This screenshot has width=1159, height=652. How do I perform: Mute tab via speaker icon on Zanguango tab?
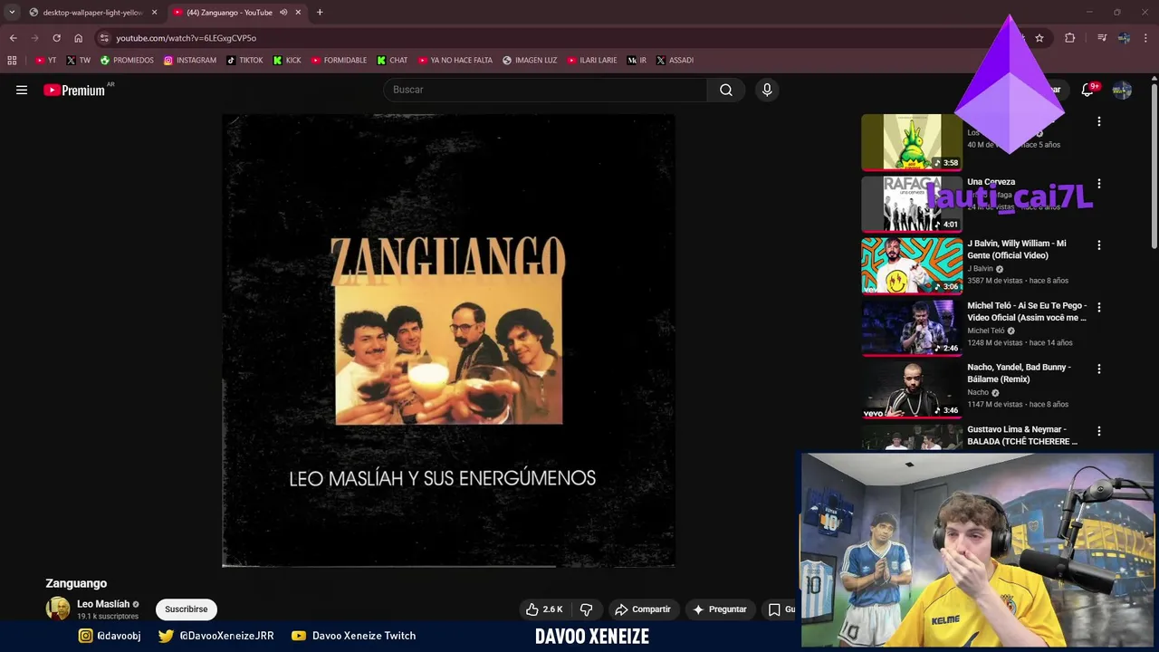(283, 12)
